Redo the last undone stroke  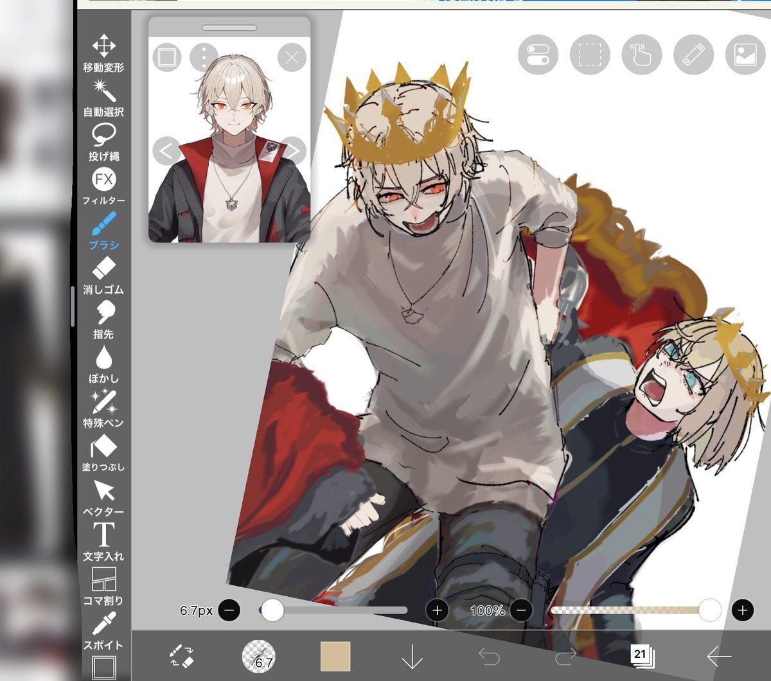(565, 656)
